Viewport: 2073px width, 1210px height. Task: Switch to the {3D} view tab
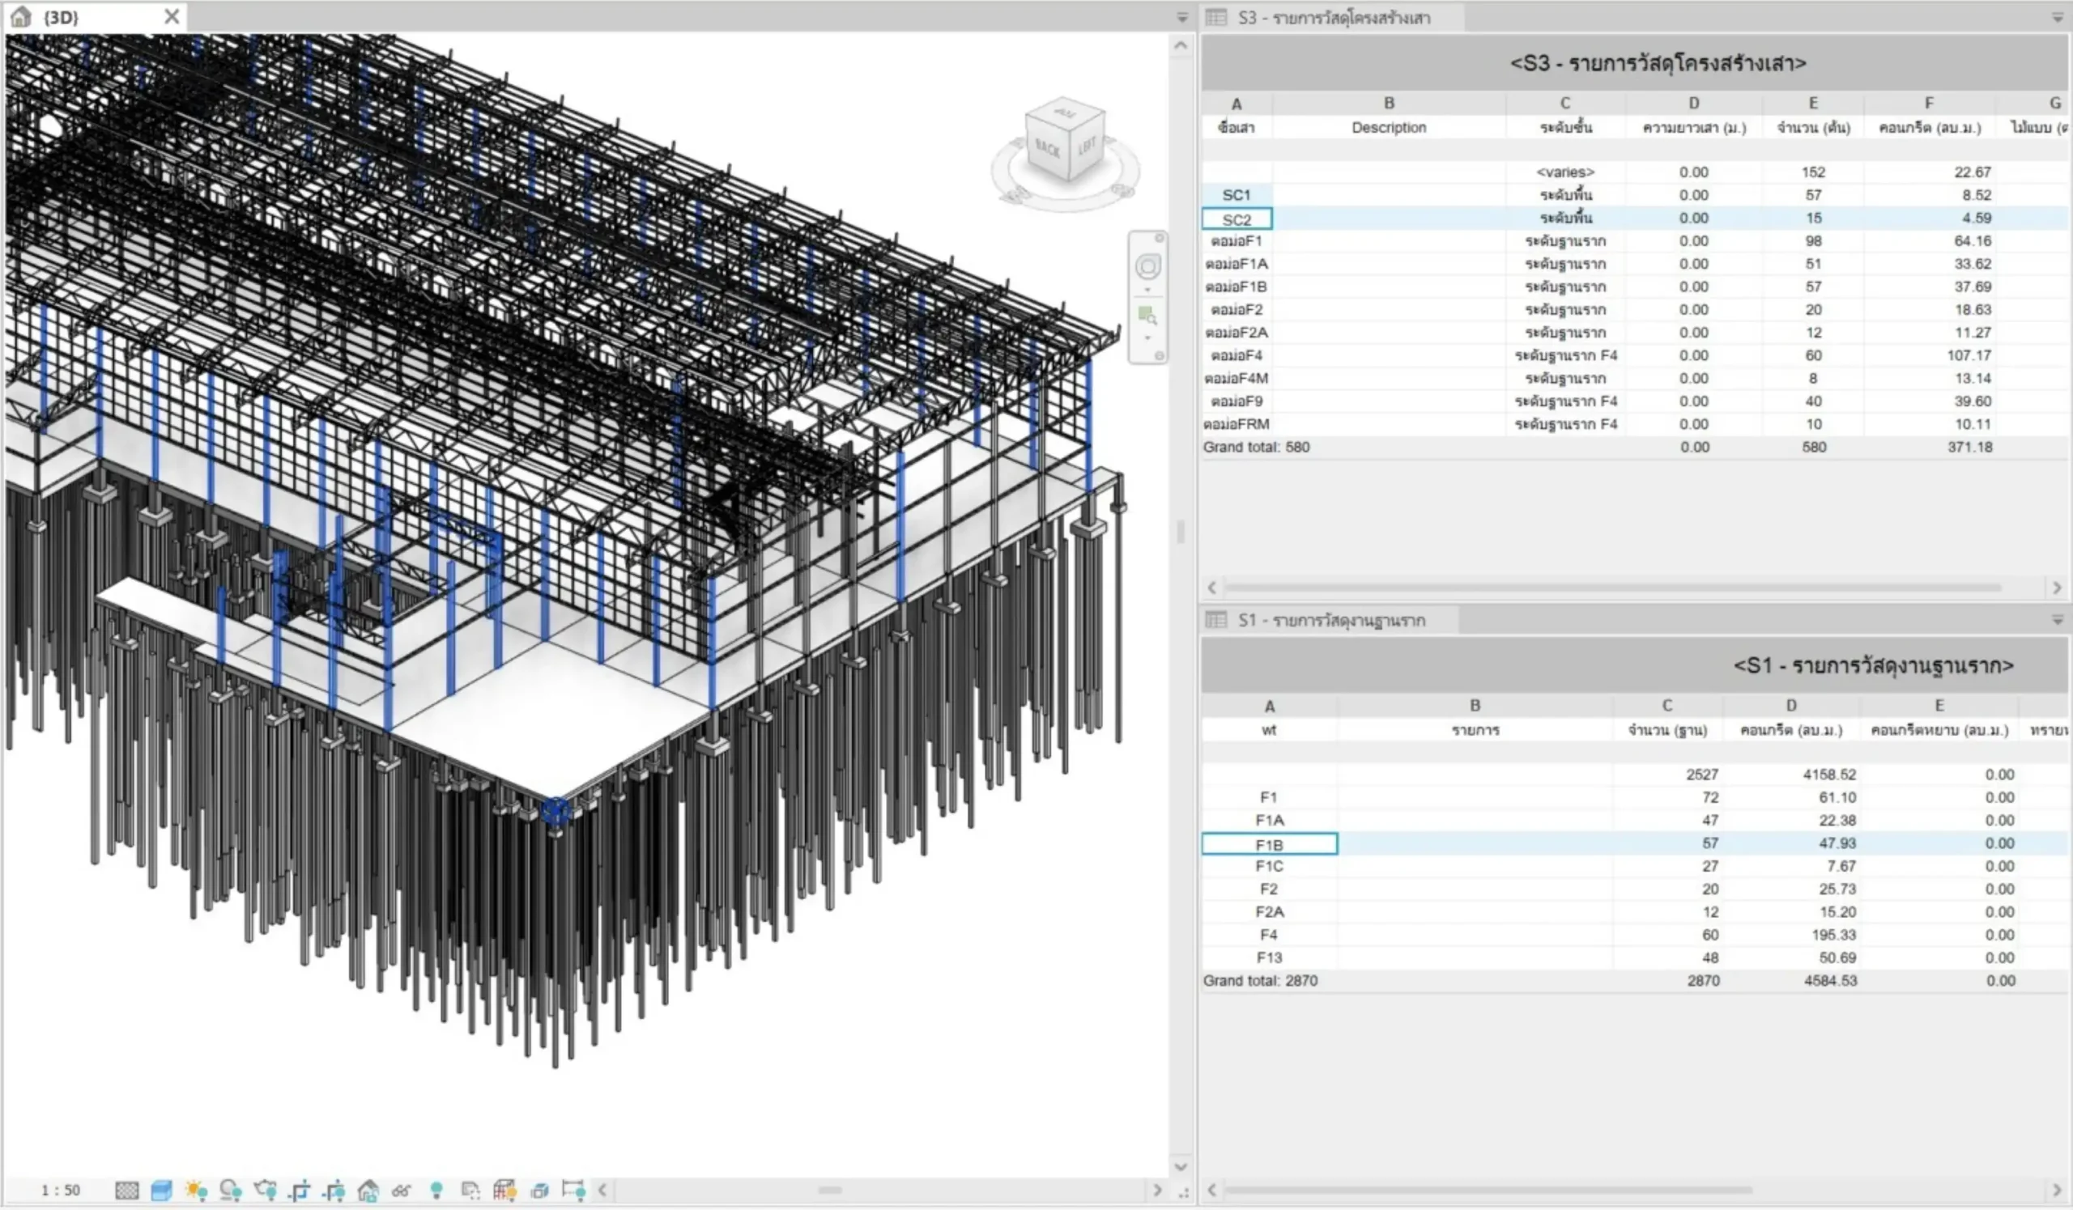(x=61, y=17)
